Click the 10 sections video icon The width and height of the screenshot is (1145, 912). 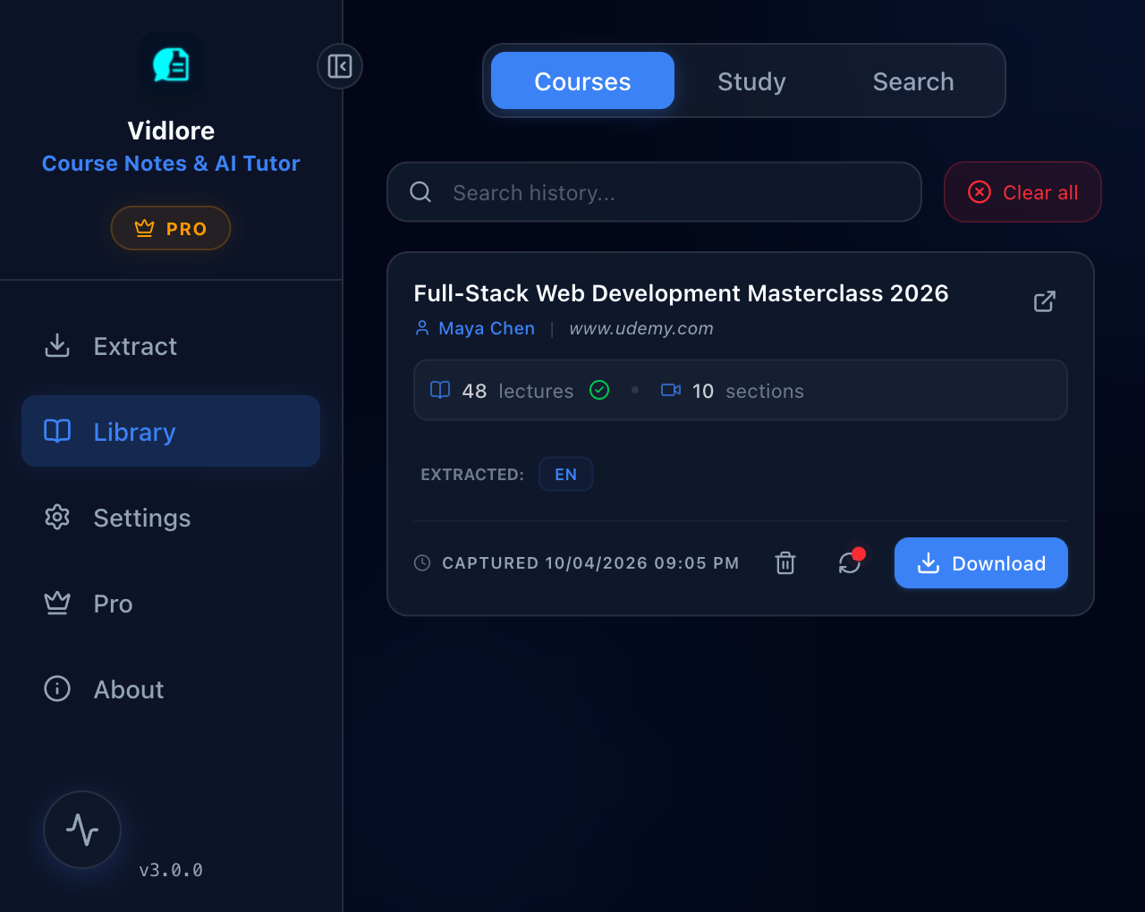pos(671,390)
